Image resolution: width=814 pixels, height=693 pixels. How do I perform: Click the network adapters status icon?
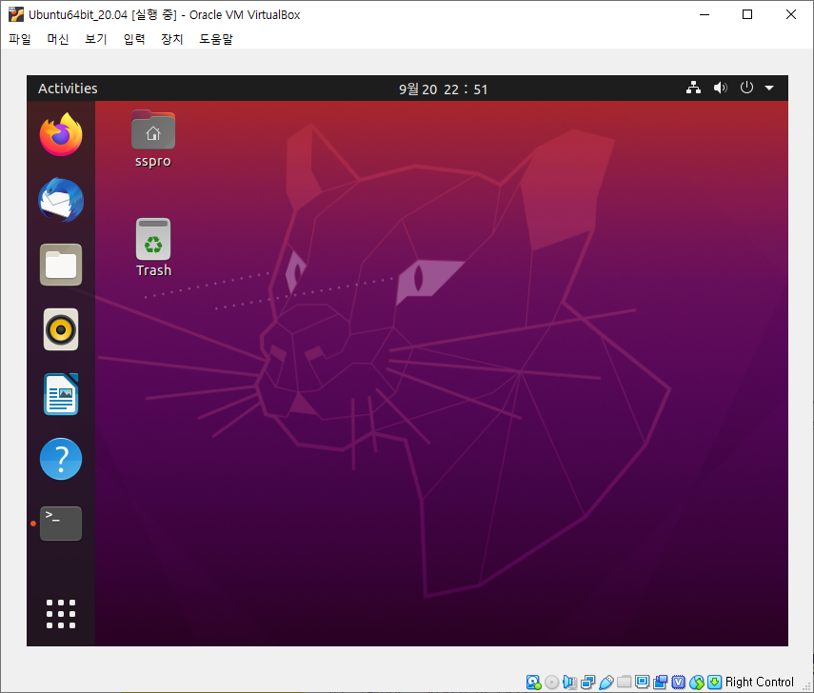[x=587, y=683]
